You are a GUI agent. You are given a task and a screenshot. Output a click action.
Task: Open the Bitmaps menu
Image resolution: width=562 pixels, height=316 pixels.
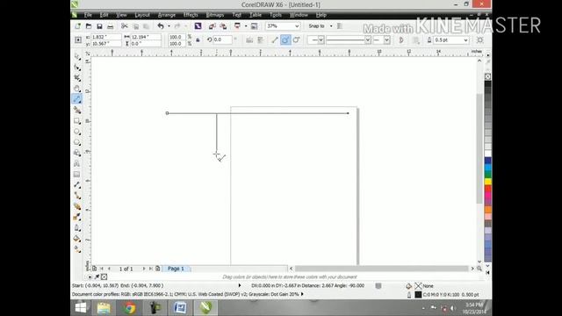215,15
